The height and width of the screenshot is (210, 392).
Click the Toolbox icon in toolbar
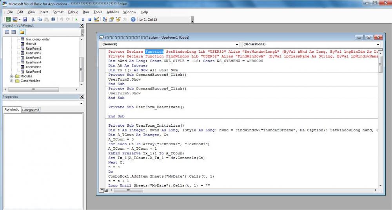(125, 19)
